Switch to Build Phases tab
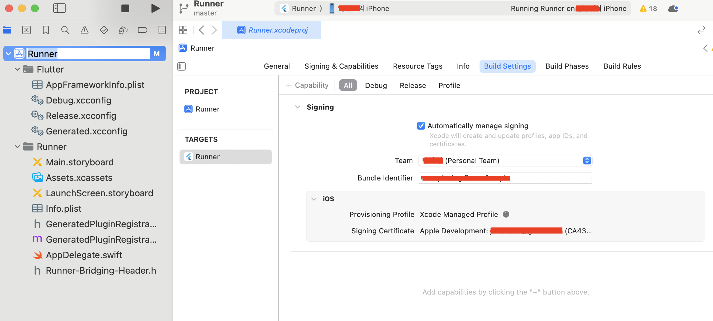The image size is (713, 321). [x=567, y=66]
